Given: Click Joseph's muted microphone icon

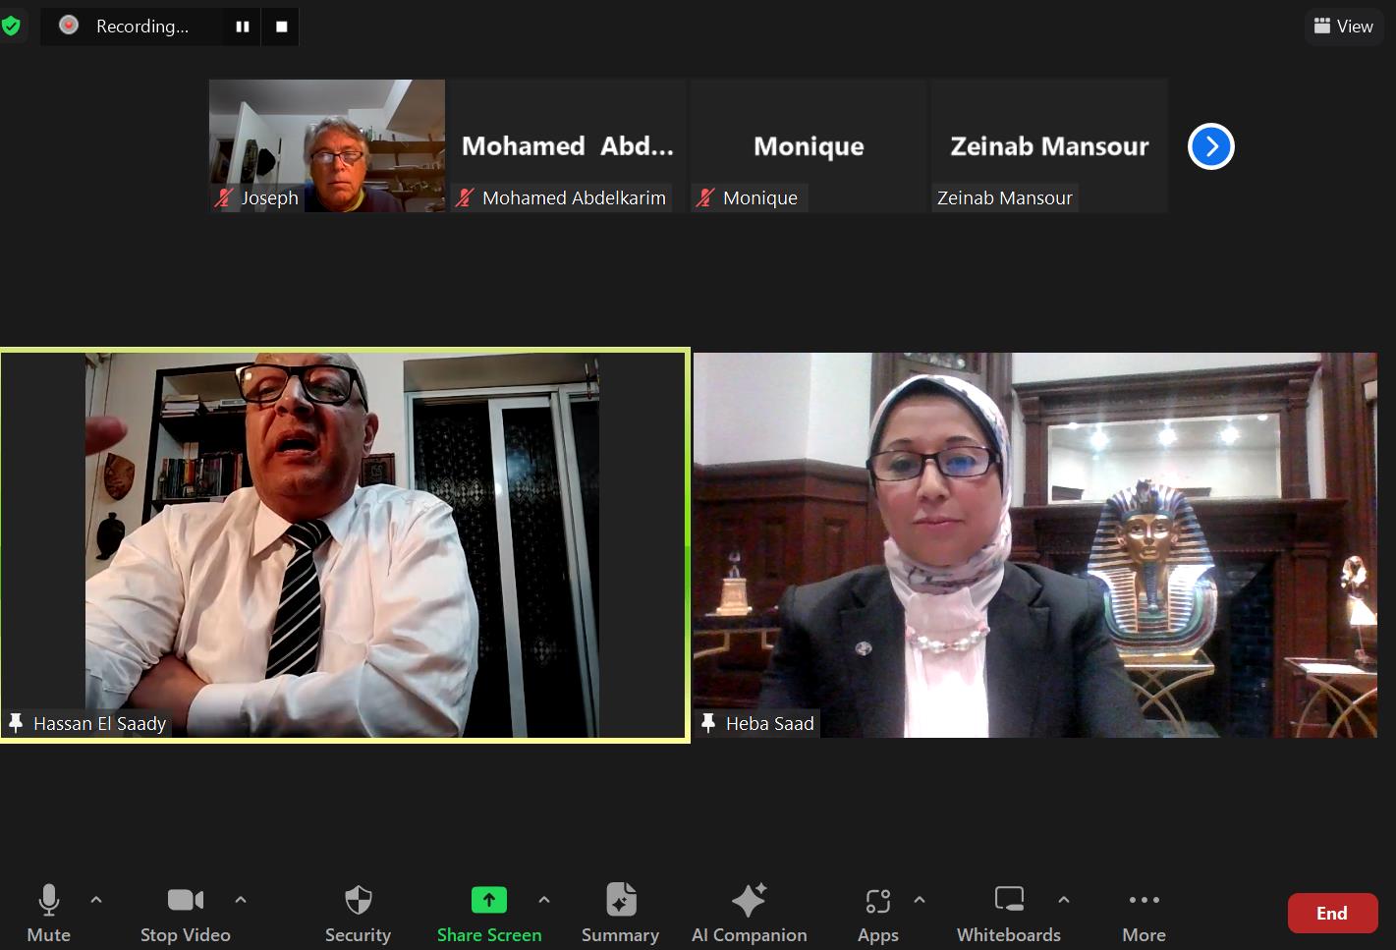Looking at the screenshot, I should pyautogui.click(x=225, y=197).
